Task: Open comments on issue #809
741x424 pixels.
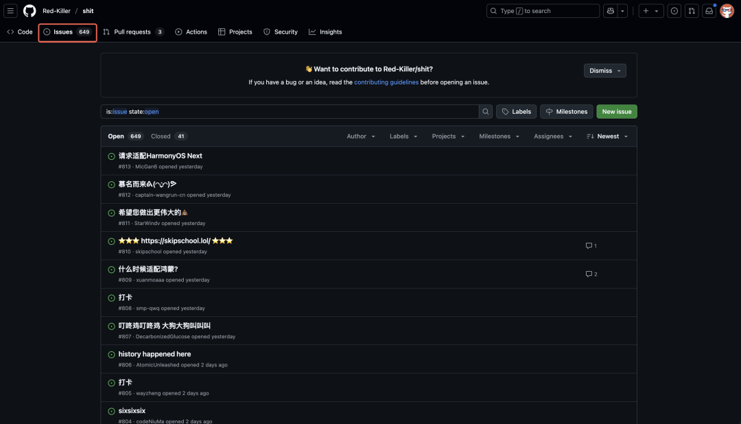Action: coord(591,274)
